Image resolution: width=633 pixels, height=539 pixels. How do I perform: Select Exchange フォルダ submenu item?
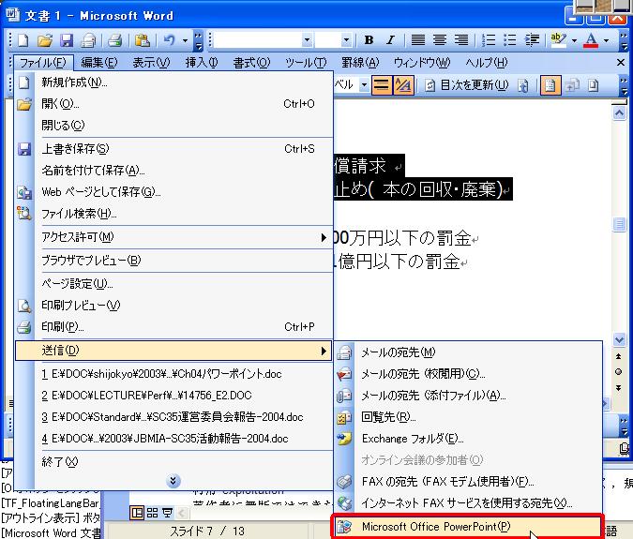[x=468, y=439]
